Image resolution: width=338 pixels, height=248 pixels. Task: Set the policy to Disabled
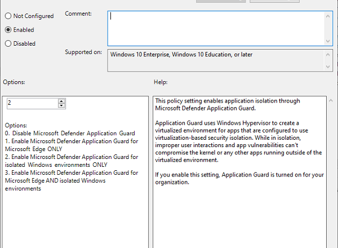8,43
